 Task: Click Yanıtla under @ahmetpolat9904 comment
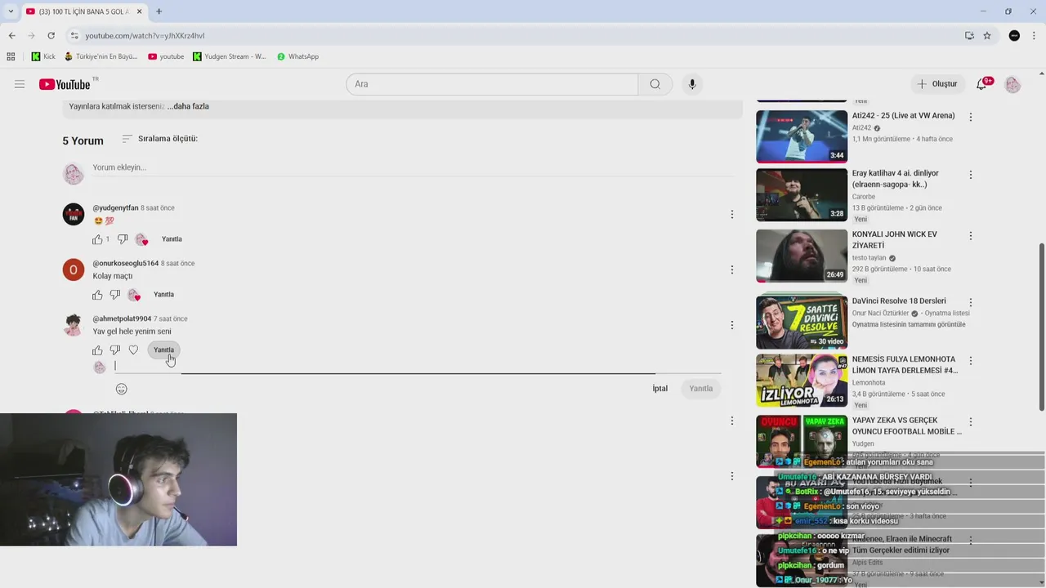click(163, 350)
